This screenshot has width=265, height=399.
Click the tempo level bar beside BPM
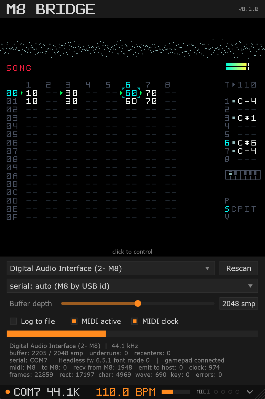tap(176, 392)
